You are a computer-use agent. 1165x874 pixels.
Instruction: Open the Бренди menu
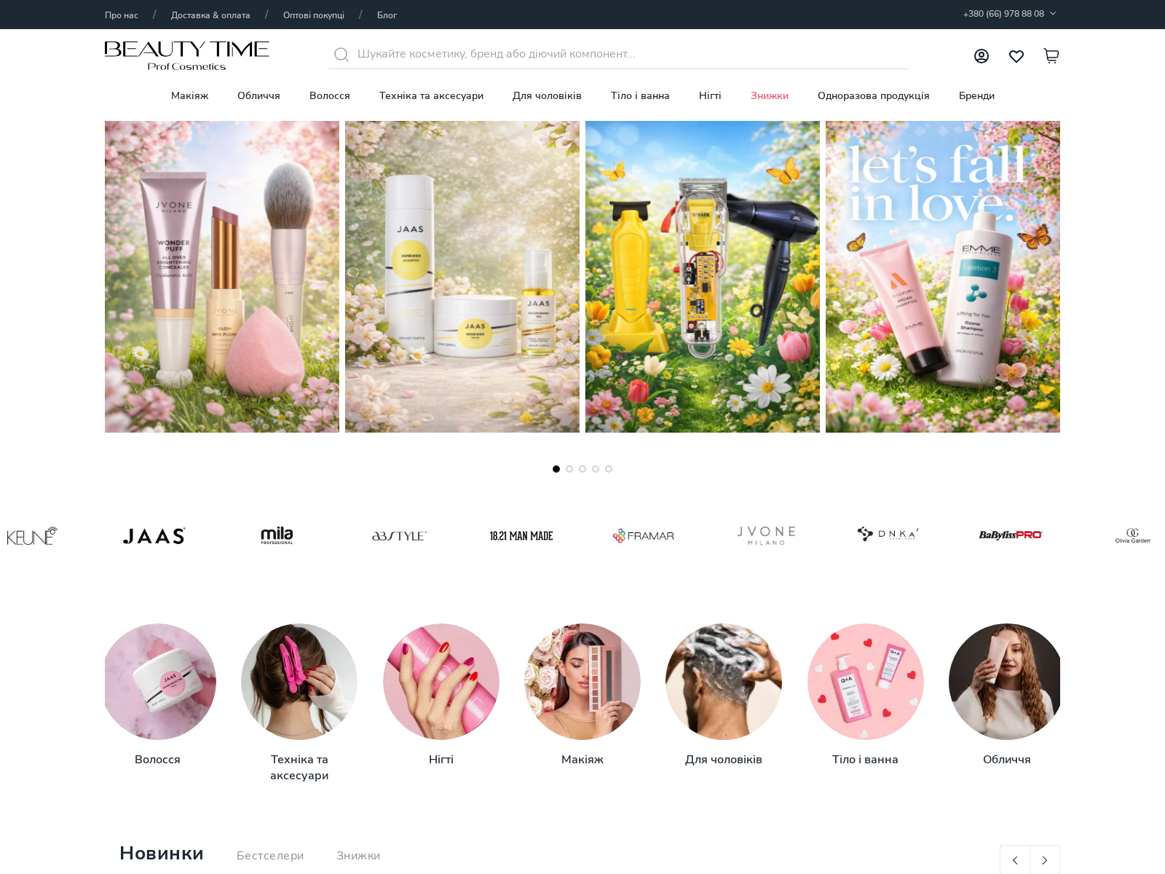976,95
